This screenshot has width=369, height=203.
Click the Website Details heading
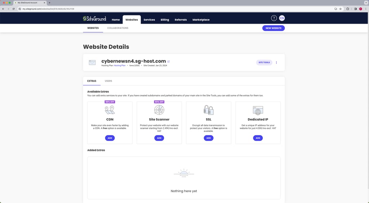(x=106, y=47)
